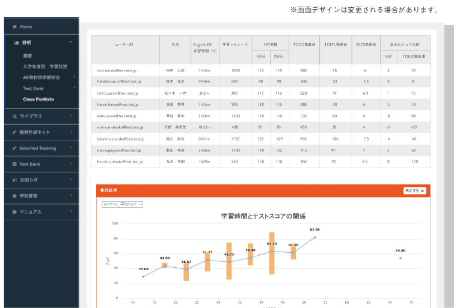This screenshot has width=463, height=308.
Task: Click the 表示する button on 集計結果 bar
Action: 414,191
